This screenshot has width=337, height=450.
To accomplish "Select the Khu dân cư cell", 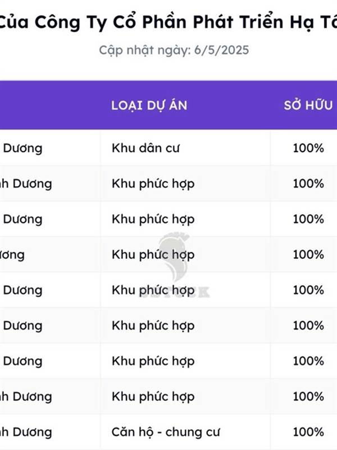I will coord(145,148).
